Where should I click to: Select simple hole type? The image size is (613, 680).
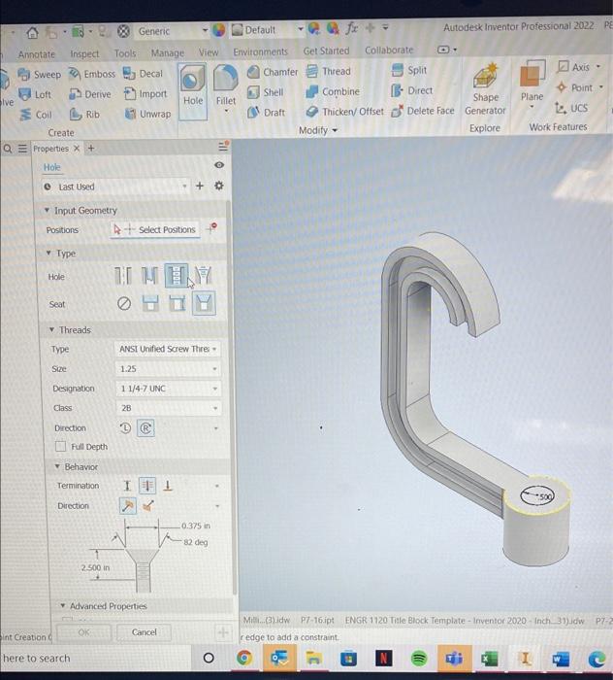click(x=123, y=275)
